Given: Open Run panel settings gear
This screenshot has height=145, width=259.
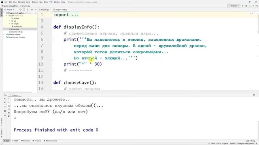Looking at the screenshot, I should 254,95.
